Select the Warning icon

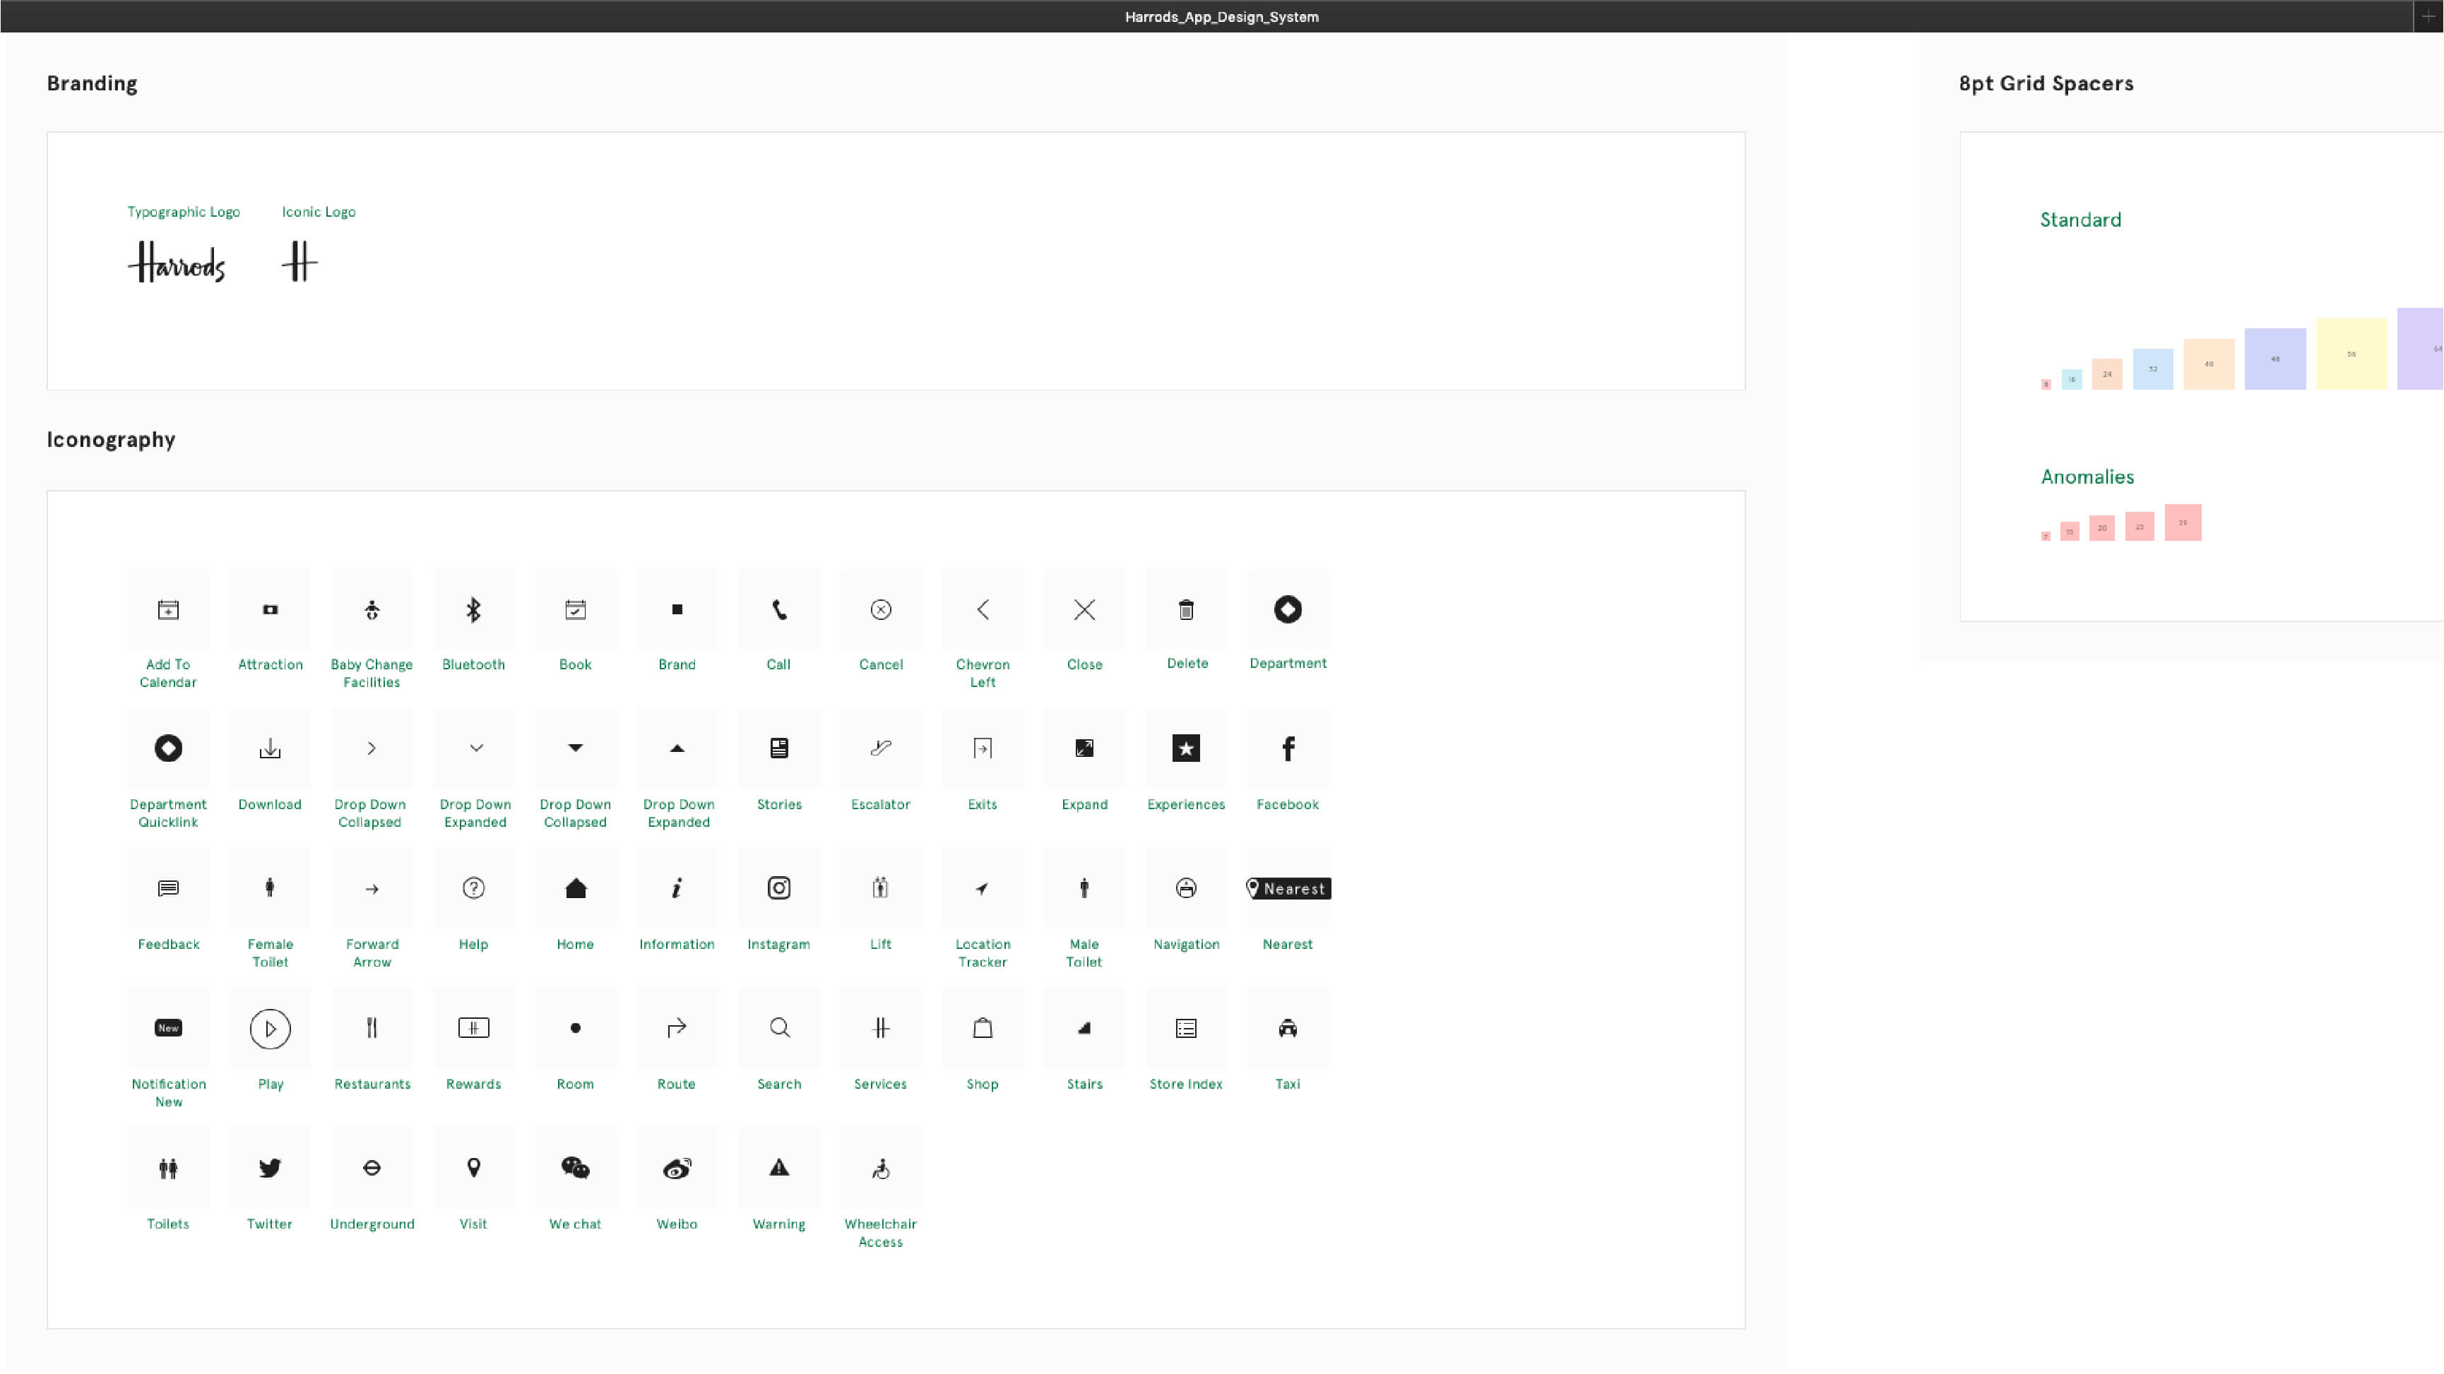point(778,1169)
